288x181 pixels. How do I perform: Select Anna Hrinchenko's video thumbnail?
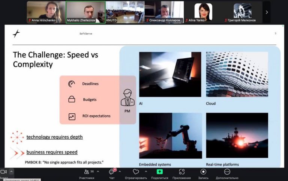[x=46, y=12]
